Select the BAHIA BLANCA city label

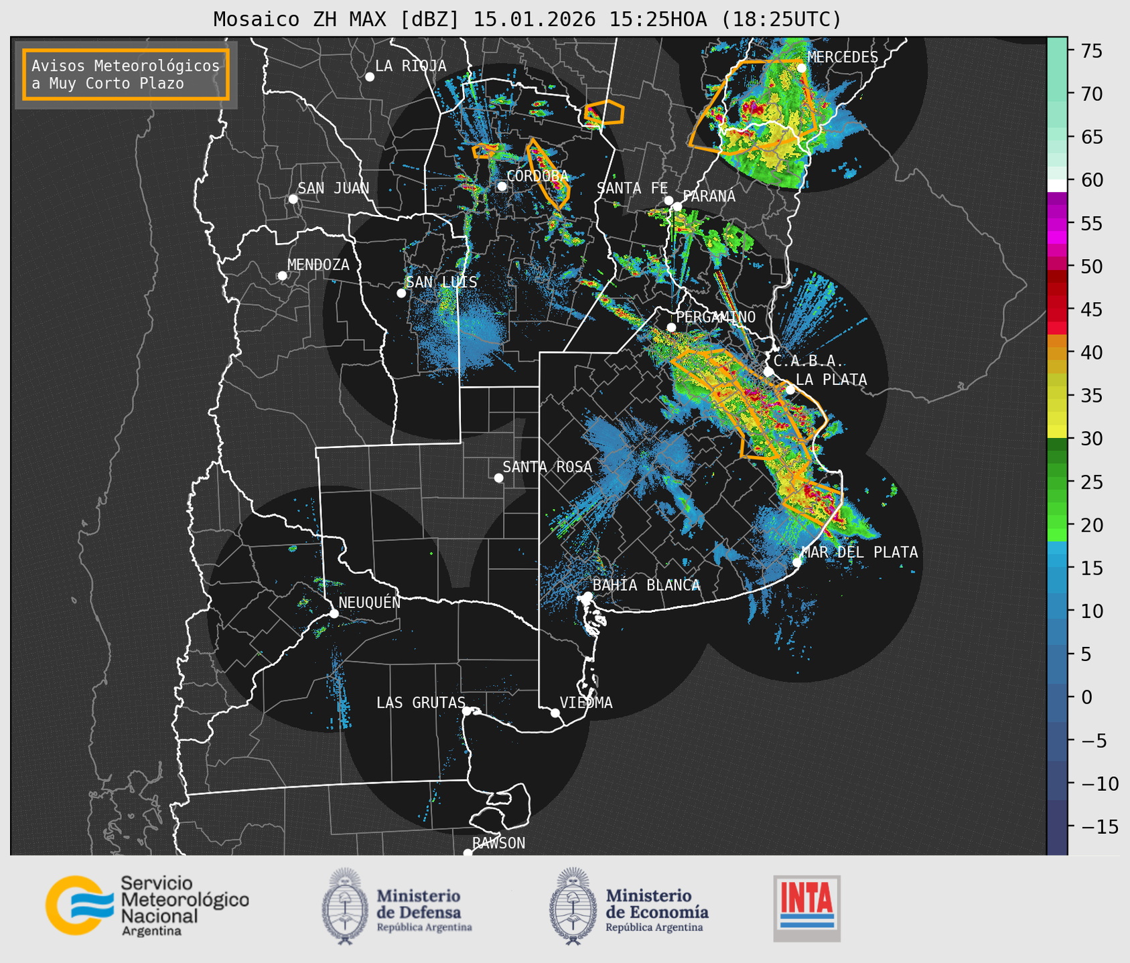pyautogui.click(x=646, y=585)
